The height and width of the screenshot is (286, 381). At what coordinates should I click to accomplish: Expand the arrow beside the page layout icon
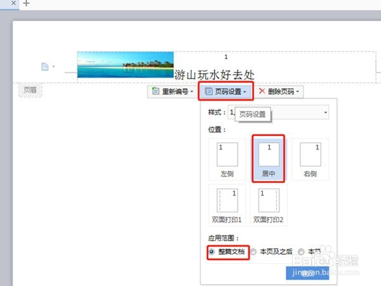coord(53,66)
